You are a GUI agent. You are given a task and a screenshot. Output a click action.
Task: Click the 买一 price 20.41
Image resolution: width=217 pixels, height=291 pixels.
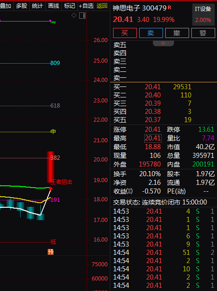point(152,87)
